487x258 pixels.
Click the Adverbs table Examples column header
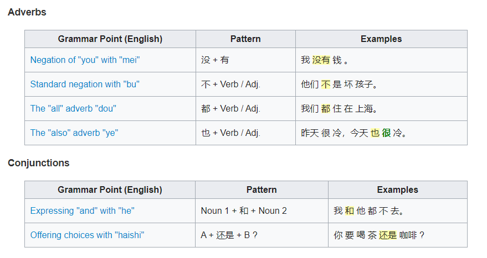click(x=381, y=39)
